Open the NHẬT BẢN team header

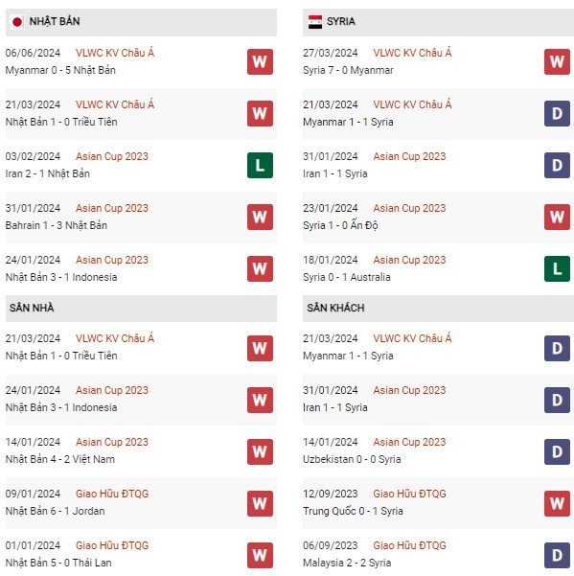(141, 22)
